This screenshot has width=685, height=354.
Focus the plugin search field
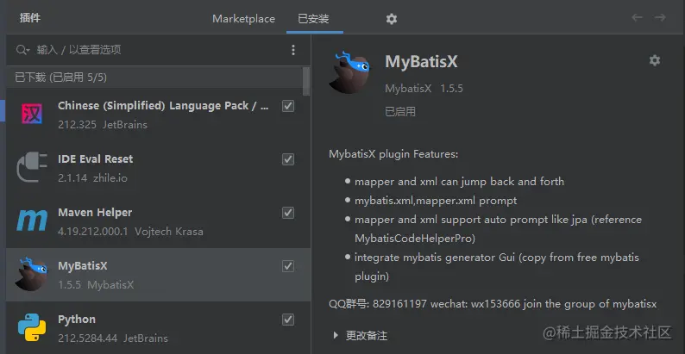pos(157,50)
